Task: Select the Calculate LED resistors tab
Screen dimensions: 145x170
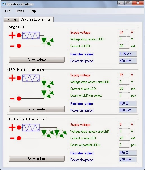Action: (36, 19)
